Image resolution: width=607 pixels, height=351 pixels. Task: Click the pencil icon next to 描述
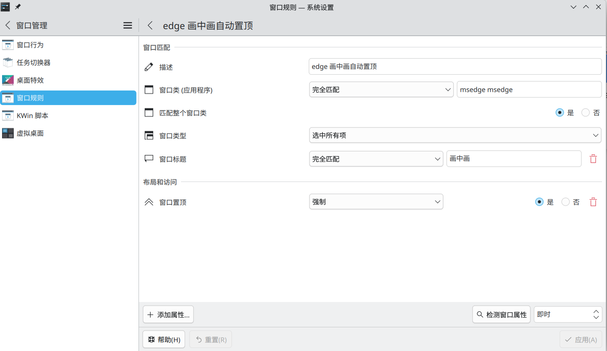click(149, 67)
